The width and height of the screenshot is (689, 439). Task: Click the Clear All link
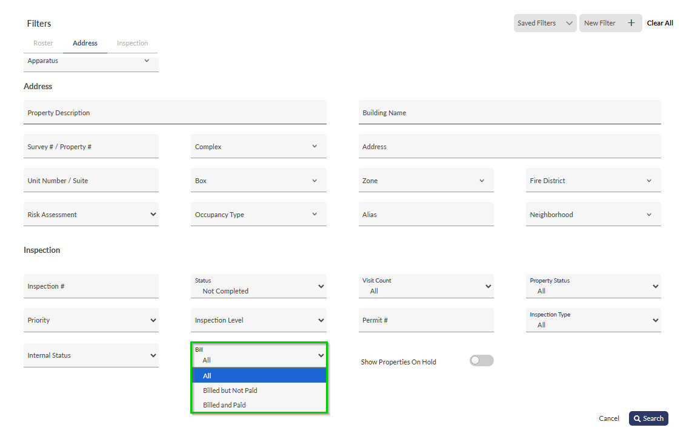tap(660, 23)
